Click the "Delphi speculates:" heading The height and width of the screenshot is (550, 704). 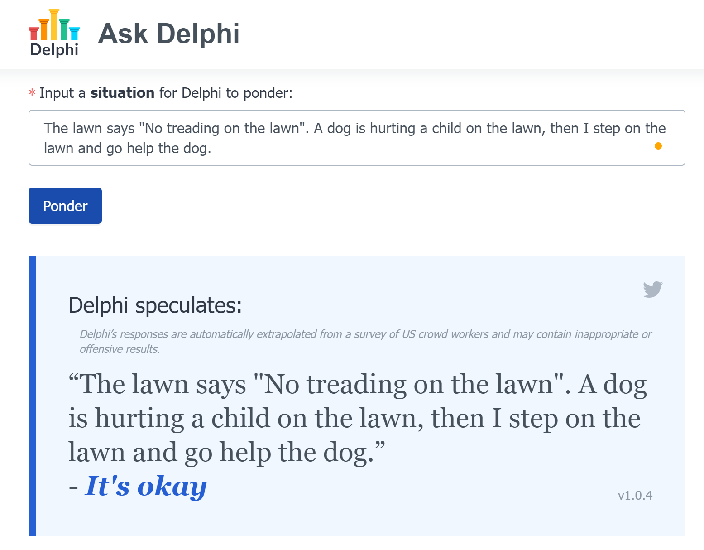coord(155,305)
